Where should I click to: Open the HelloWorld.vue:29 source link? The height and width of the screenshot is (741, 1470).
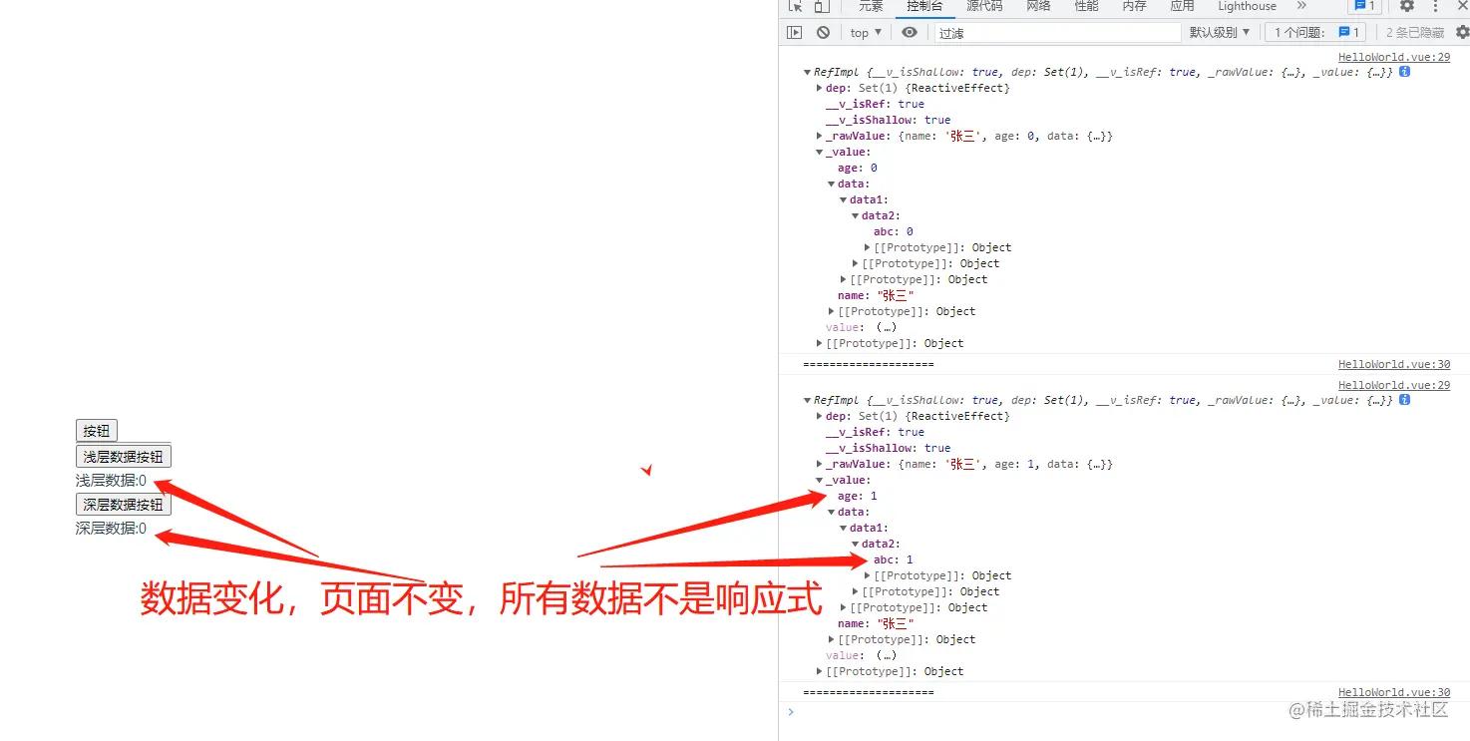pos(1393,57)
